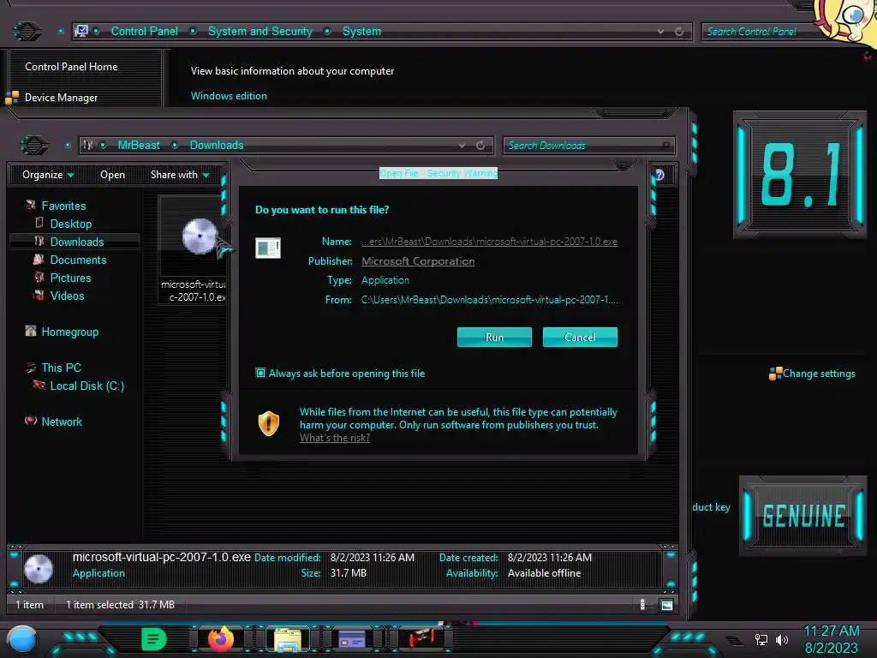The height and width of the screenshot is (658, 877).
Task: Open the Pictures library
Action: [x=70, y=278]
